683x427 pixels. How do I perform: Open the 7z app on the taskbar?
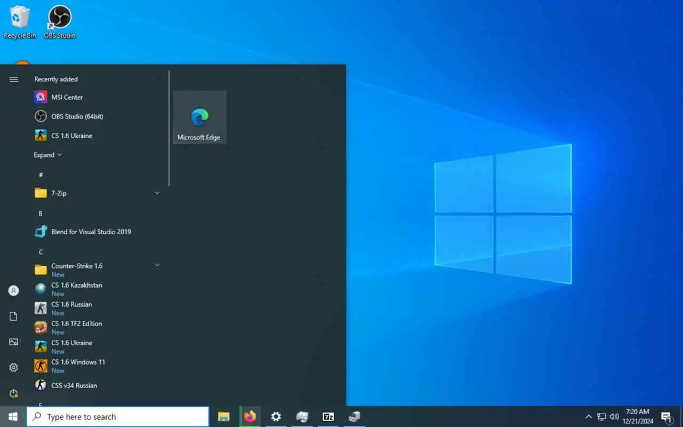coord(328,417)
